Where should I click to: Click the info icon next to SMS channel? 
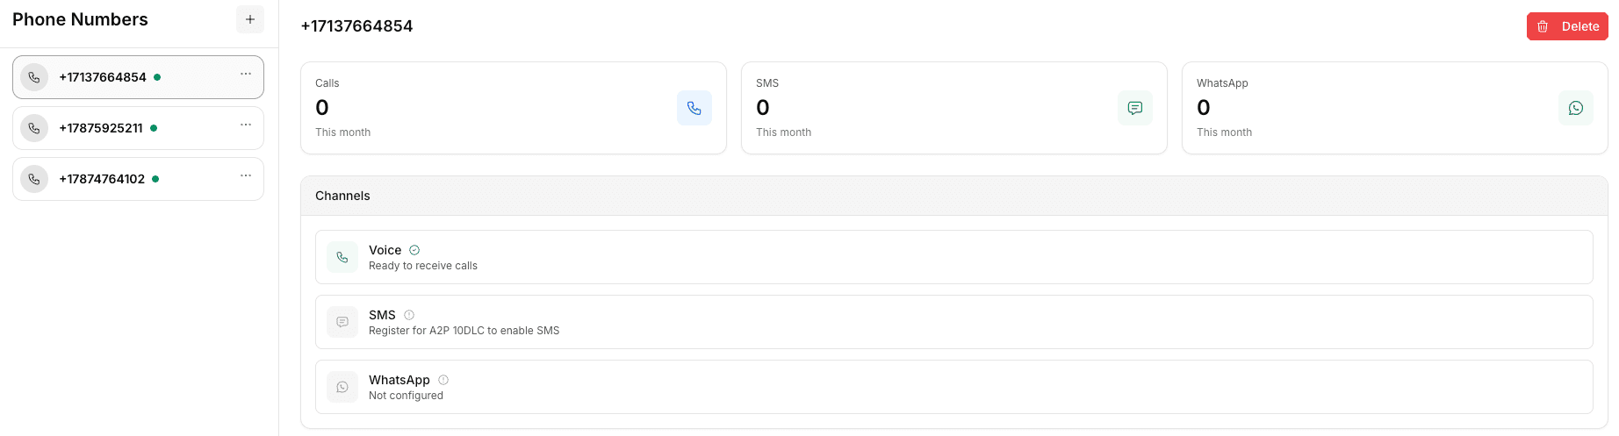pyautogui.click(x=409, y=315)
